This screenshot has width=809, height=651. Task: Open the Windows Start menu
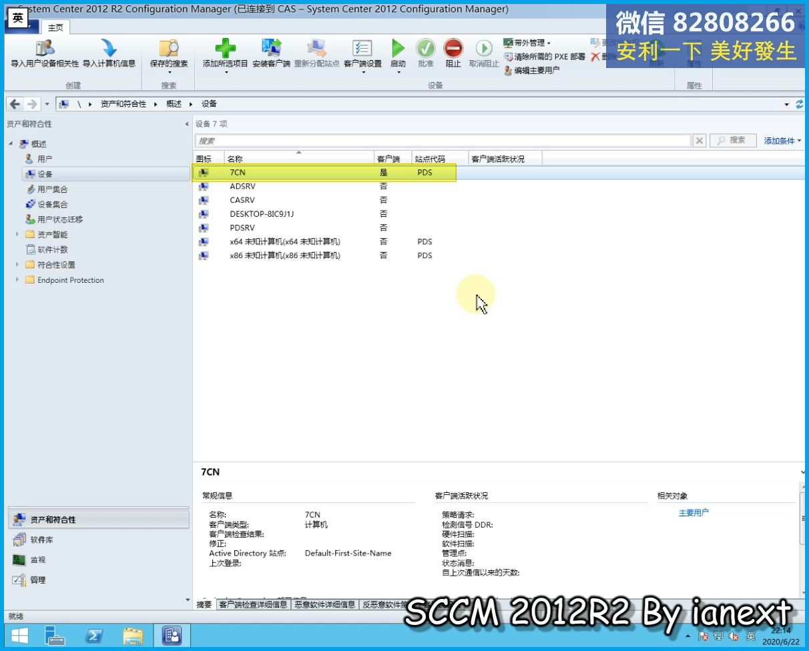(19, 635)
